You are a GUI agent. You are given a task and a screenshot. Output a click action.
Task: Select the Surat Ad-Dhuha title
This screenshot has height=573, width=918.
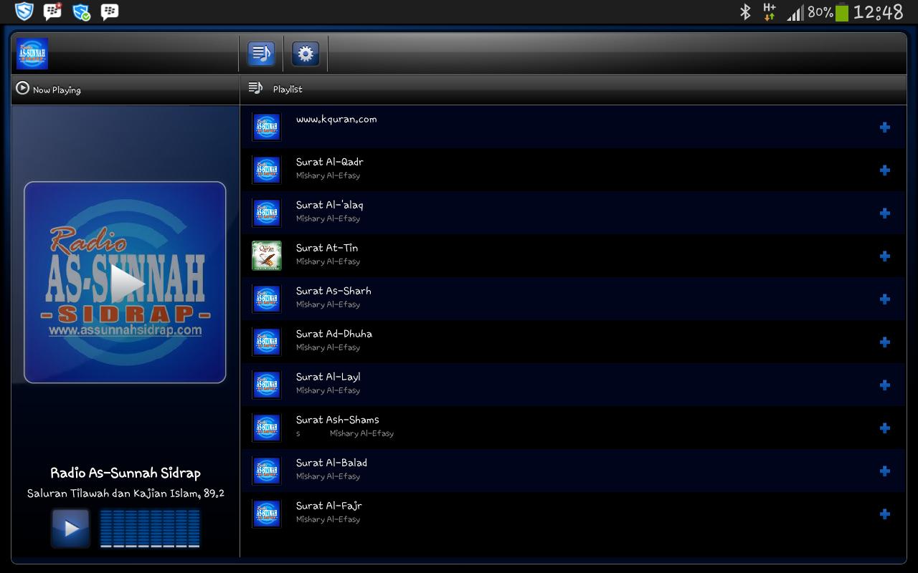pyautogui.click(x=334, y=334)
